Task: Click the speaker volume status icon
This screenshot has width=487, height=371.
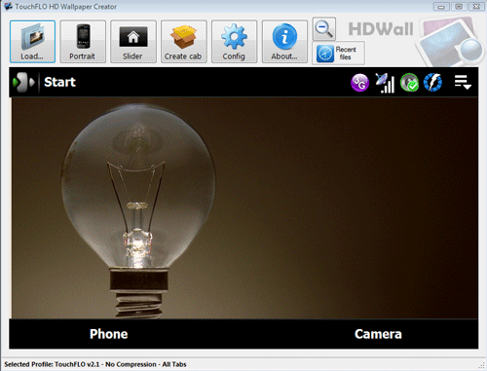Action: (409, 83)
